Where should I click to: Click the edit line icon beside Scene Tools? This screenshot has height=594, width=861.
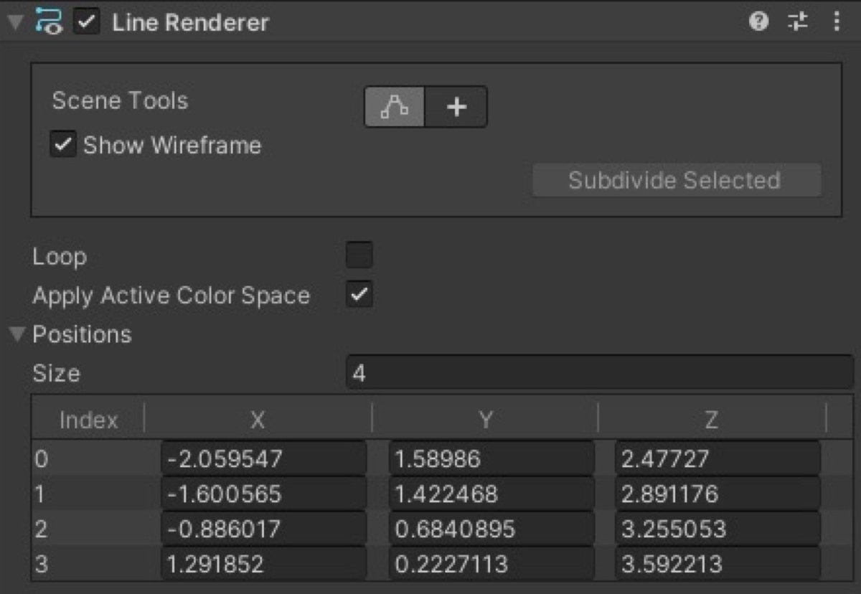pyautogui.click(x=393, y=107)
